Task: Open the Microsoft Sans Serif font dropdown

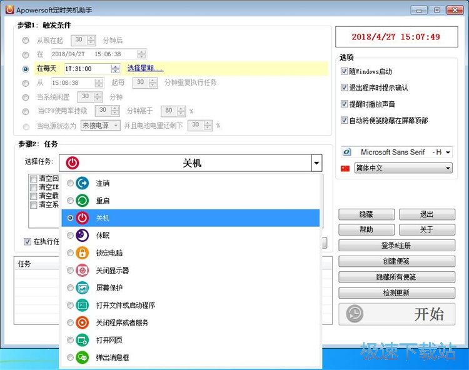Action: tap(448, 152)
